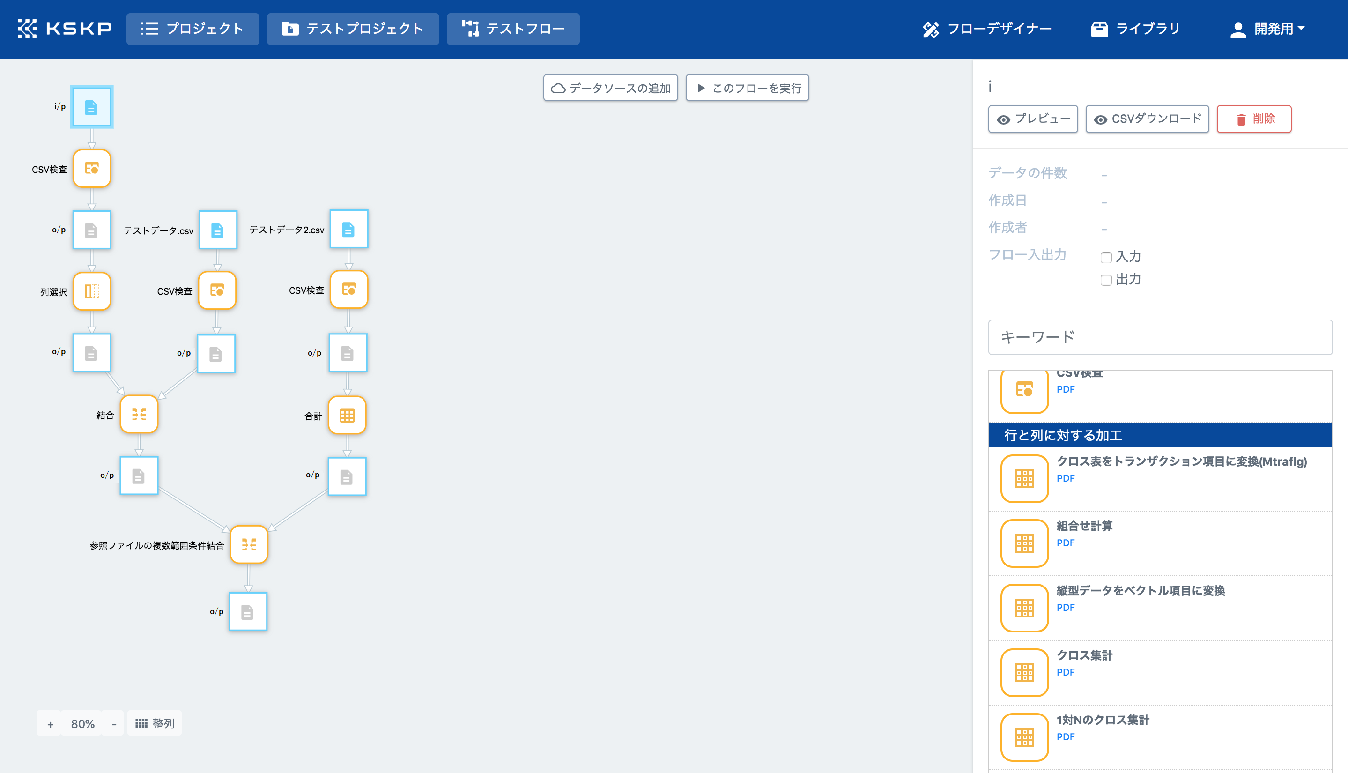The height and width of the screenshot is (773, 1348).
Task: Click the プレビュー eye button
Action: (1033, 119)
